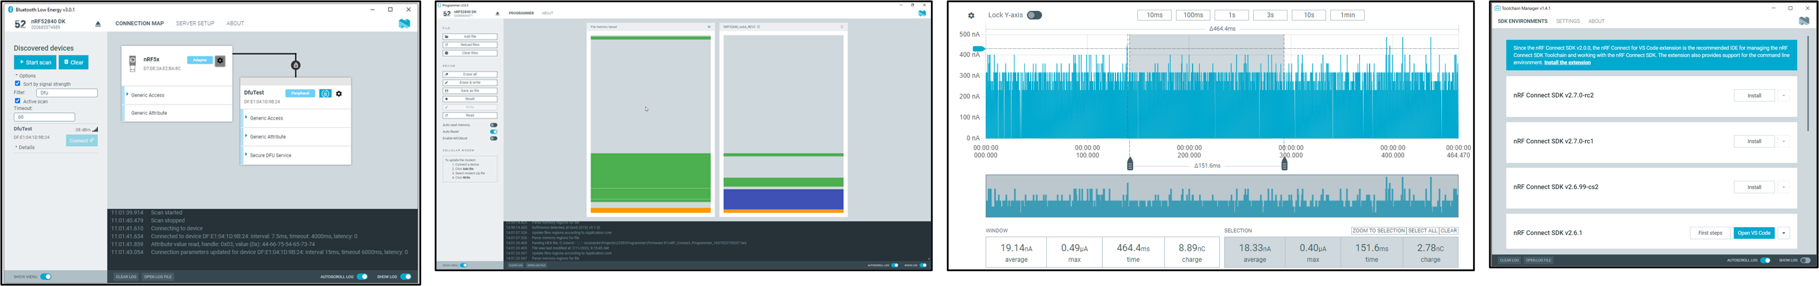This screenshot has height=286, width=1819.
Task: Expand Options under Discovered devices
Action: [25, 75]
